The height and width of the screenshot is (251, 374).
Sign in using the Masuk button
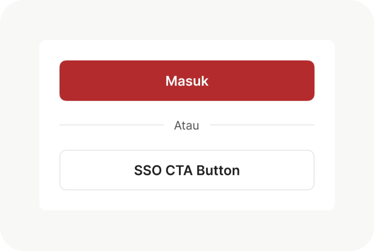(187, 81)
